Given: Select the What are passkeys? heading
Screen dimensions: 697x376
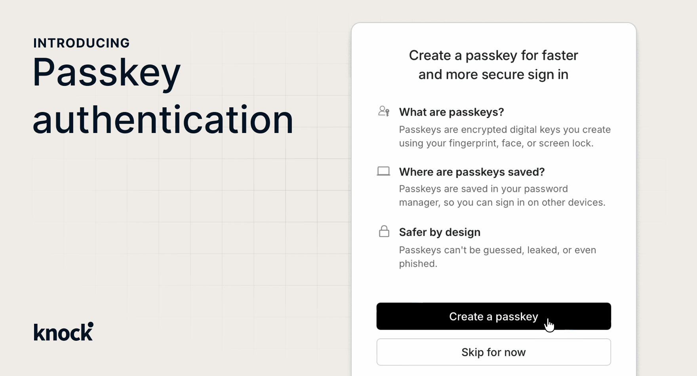Looking at the screenshot, I should pos(451,112).
